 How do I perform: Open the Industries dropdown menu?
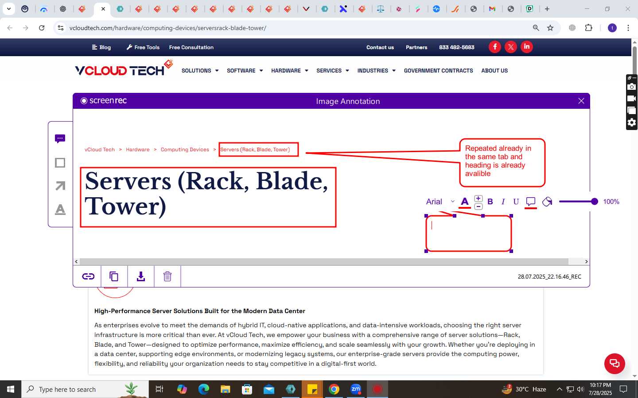pos(376,71)
